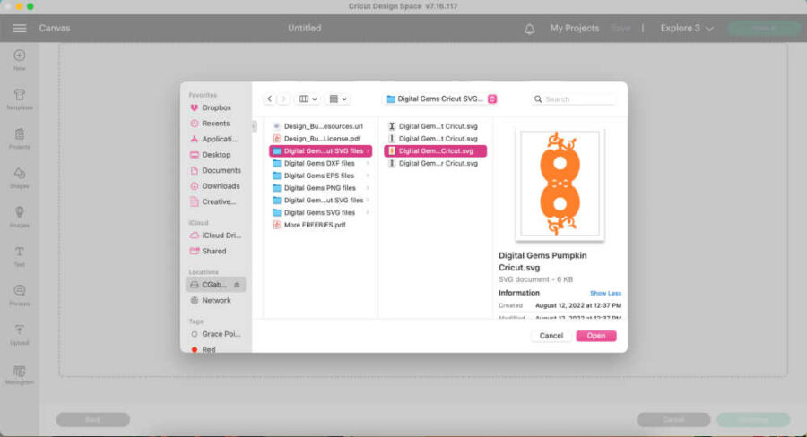Eject the CGab drive in Locations
The image size is (807, 437).
(x=237, y=285)
